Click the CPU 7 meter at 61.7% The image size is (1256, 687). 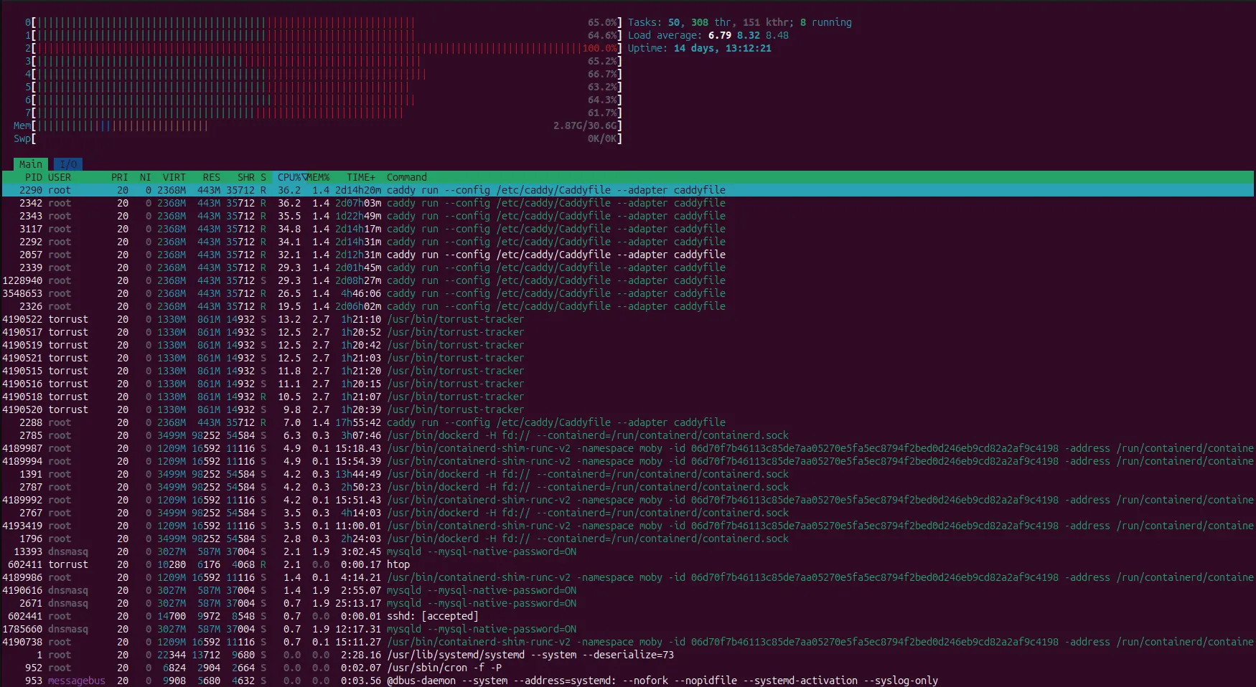coord(324,113)
